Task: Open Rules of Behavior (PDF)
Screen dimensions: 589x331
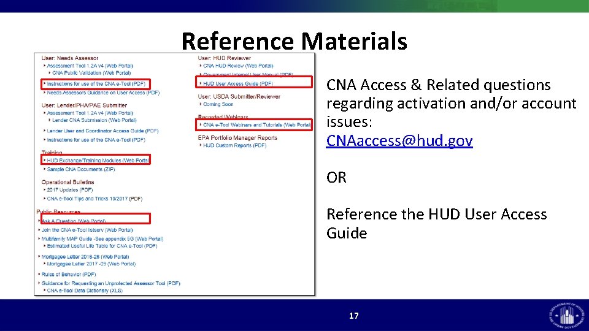Action: tap(68, 275)
